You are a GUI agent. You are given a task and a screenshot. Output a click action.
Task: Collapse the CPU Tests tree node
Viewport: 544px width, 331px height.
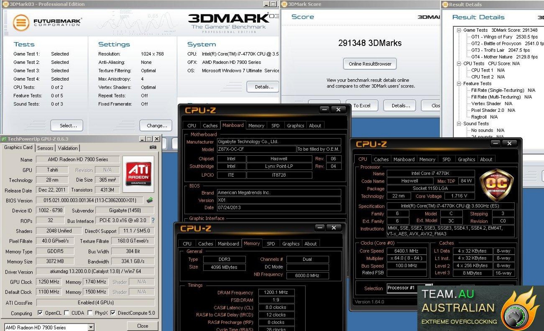click(458, 63)
